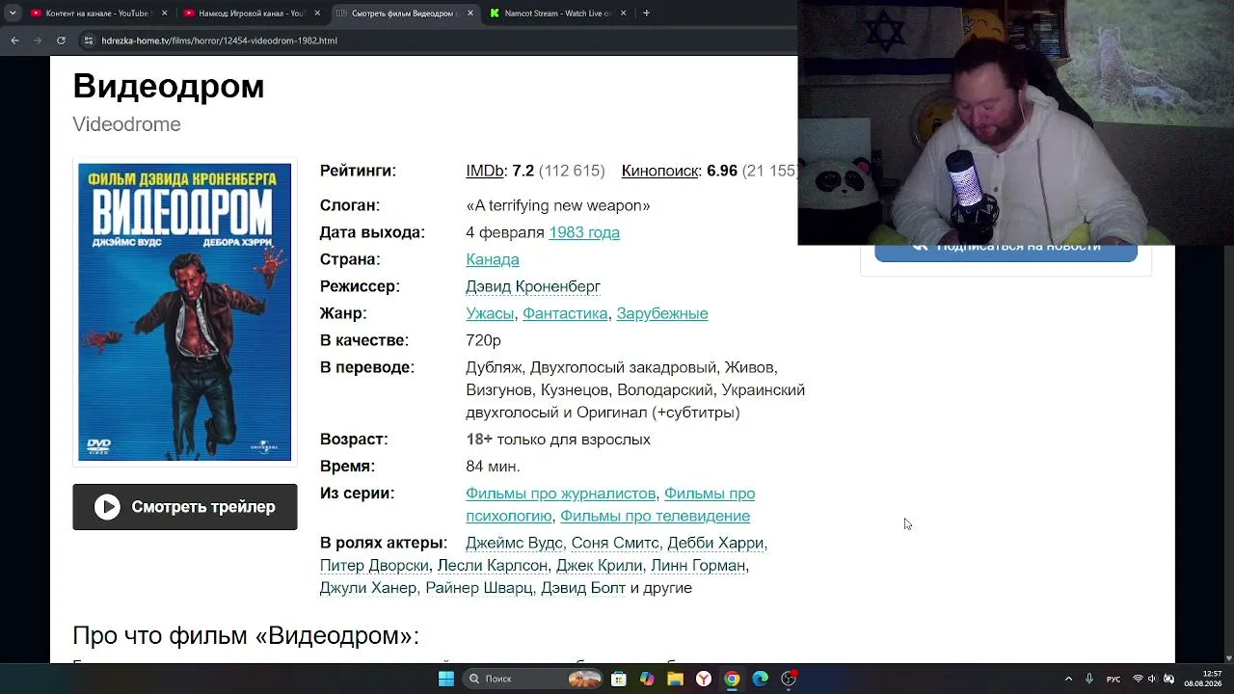Browse the 'Зарубежные' genre
The image size is (1234, 694).
coord(662,313)
